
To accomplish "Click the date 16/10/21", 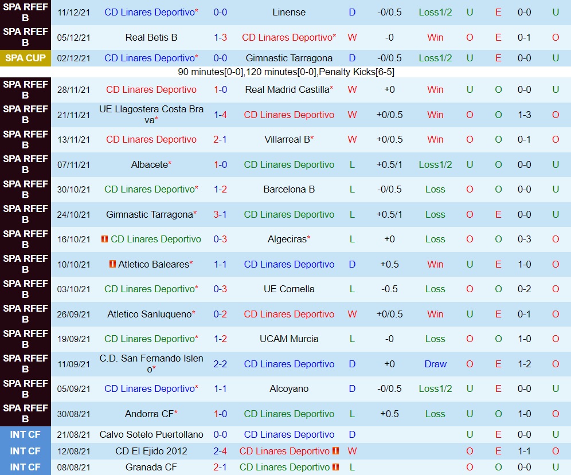I will click(x=73, y=240).
